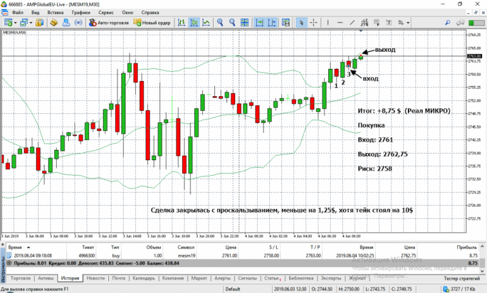Image resolution: width=487 pixels, height=293 pixels.
Task: Toggle chart shift button
Action: [x=272, y=23]
